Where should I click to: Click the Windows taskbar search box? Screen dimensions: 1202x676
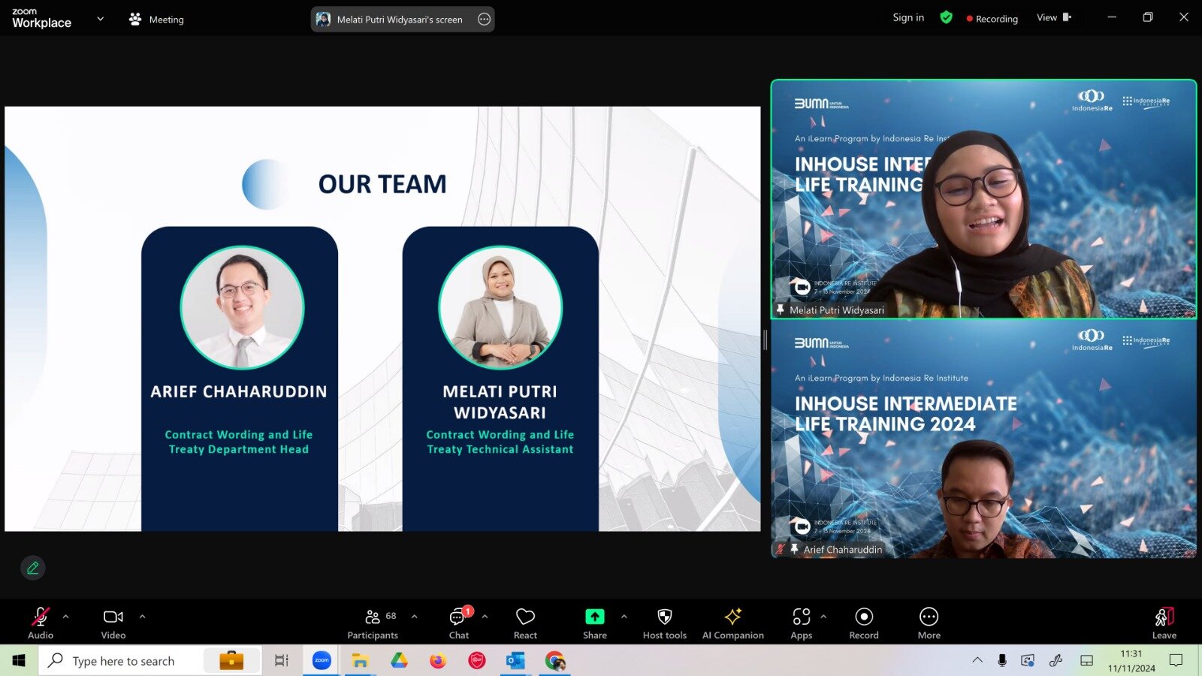tap(150, 660)
